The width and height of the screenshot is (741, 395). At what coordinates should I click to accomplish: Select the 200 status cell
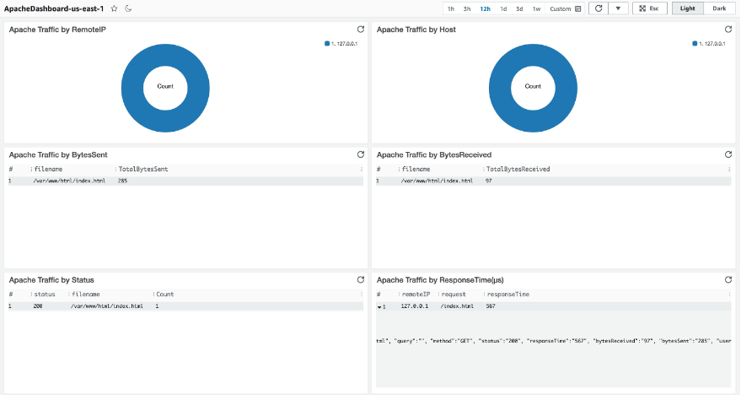(x=38, y=306)
